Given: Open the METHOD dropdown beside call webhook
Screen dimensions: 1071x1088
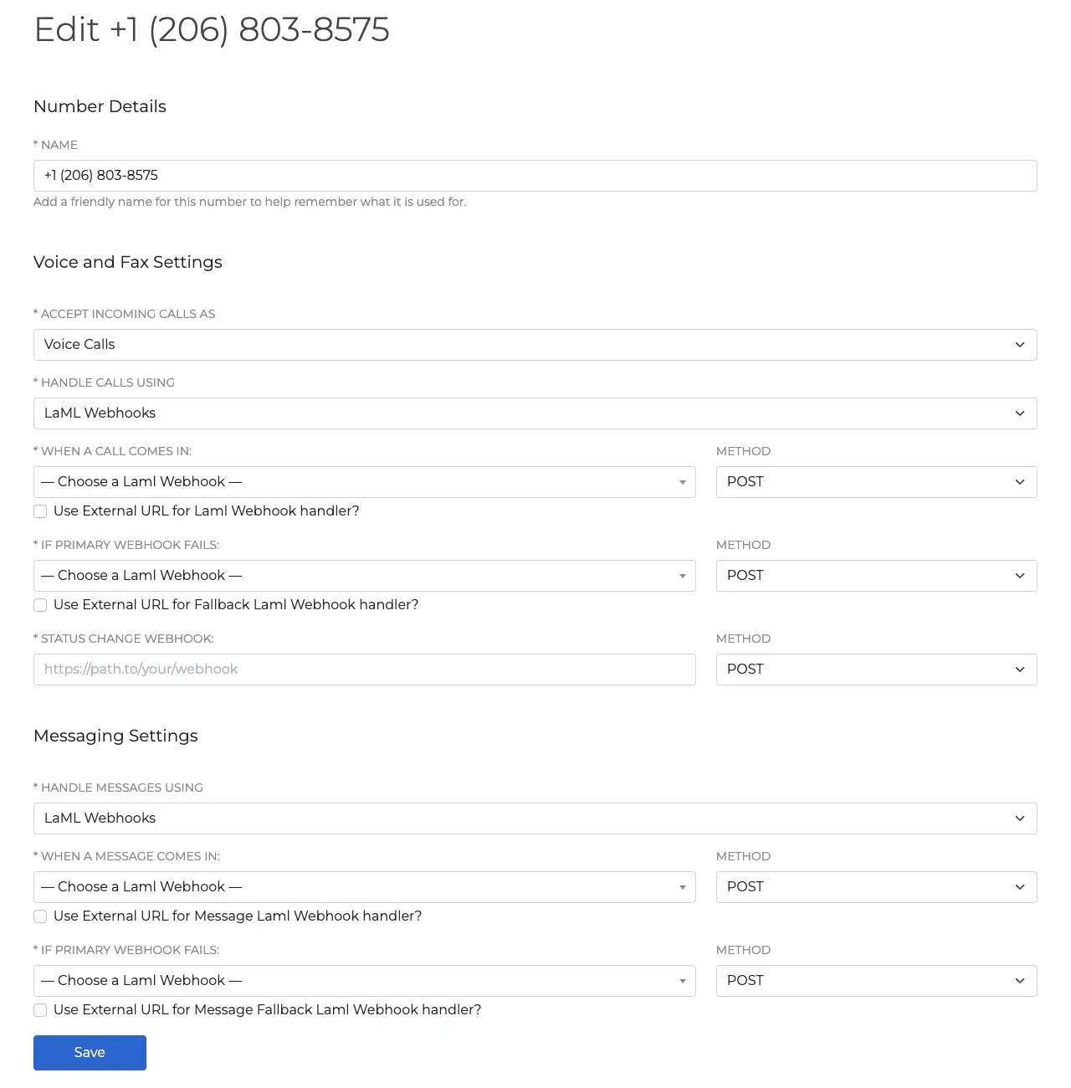Looking at the screenshot, I should coord(876,481).
